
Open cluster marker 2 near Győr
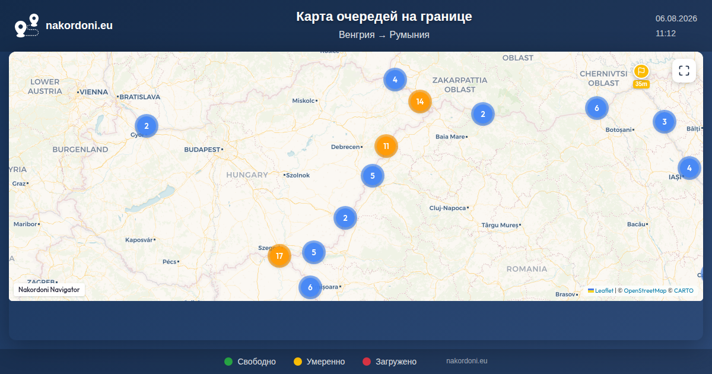point(146,126)
